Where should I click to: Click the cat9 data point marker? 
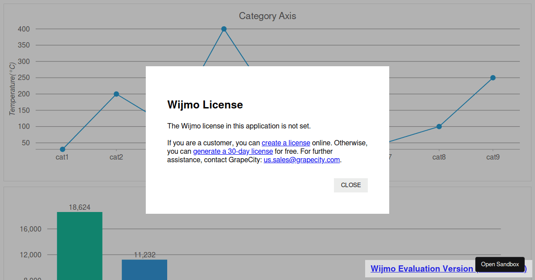tap(493, 78)
